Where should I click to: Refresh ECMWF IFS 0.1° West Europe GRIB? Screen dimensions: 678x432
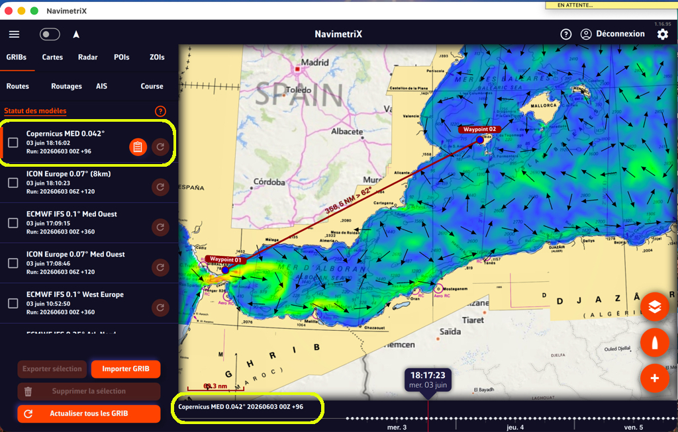pos(160,308)
